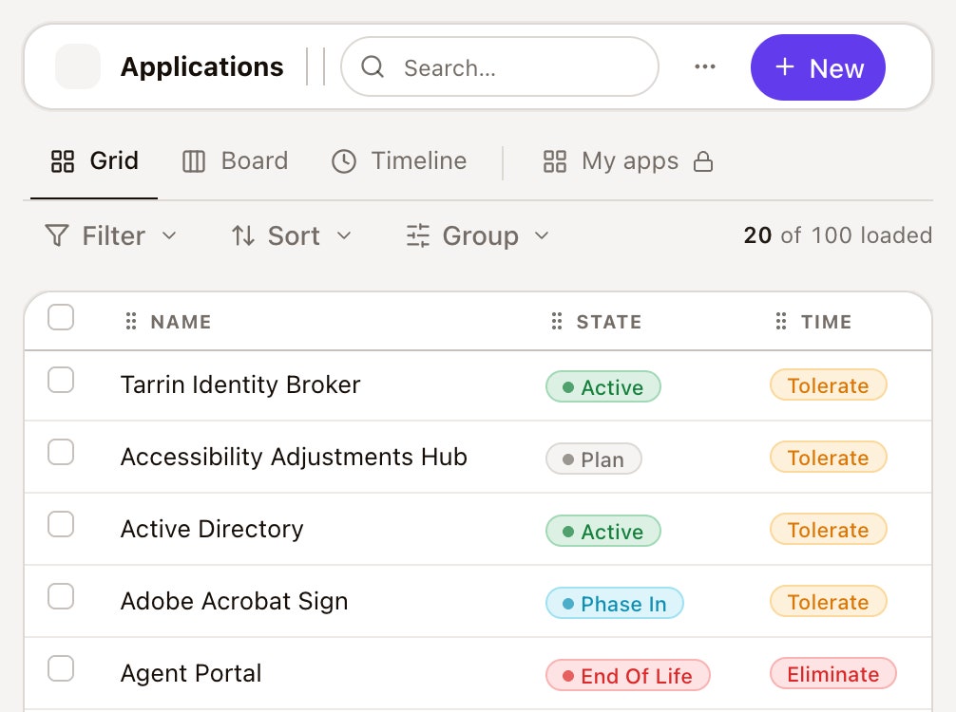
Task: Click the My apps grid icon
Action: 555,161
